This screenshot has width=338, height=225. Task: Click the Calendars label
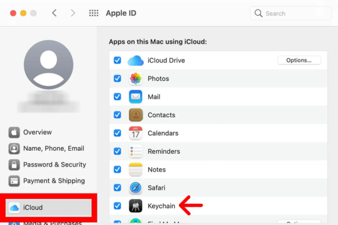(x=163, y=133)
